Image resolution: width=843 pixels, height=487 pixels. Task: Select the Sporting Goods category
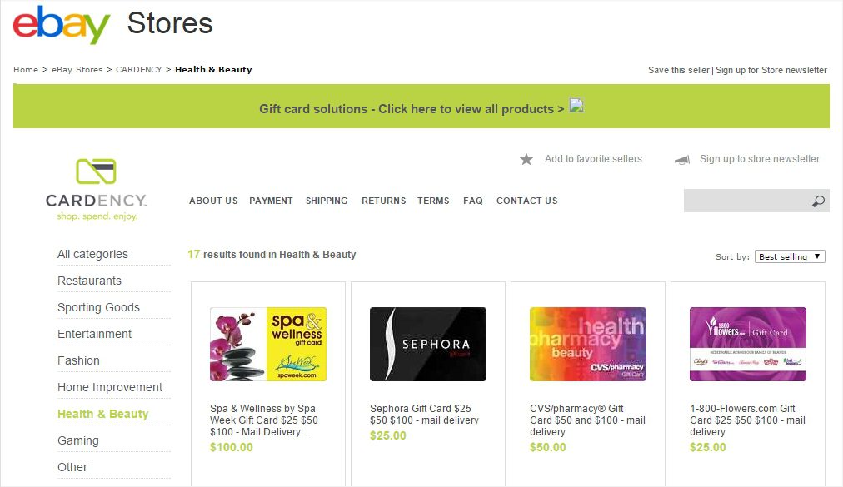[x=98, y=307]
